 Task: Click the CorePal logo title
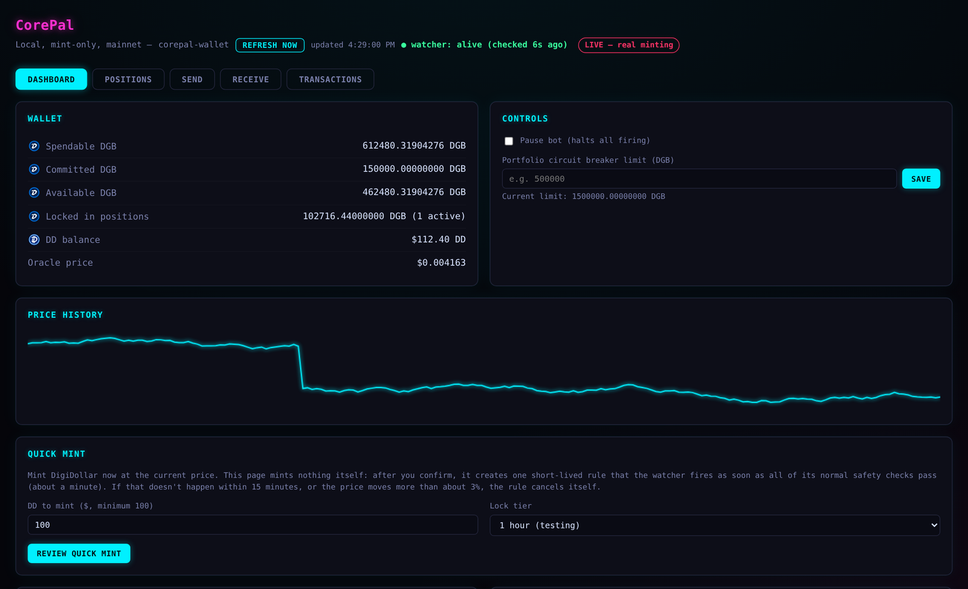(x=45, y=25)
